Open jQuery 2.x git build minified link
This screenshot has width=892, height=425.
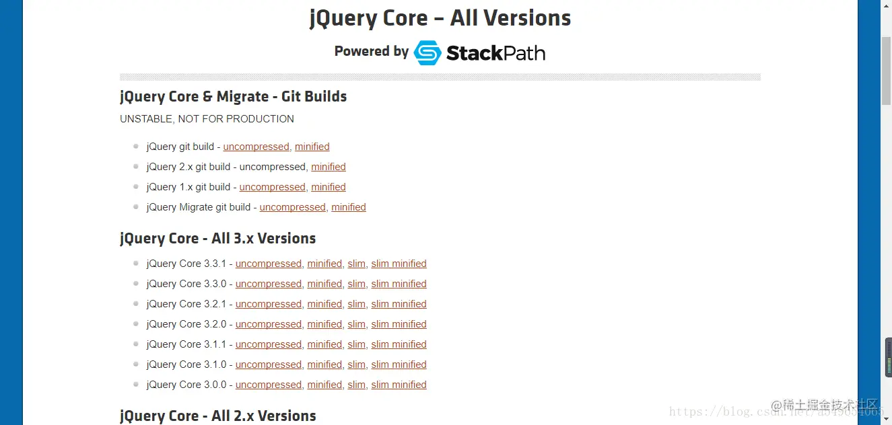[329, 167]
